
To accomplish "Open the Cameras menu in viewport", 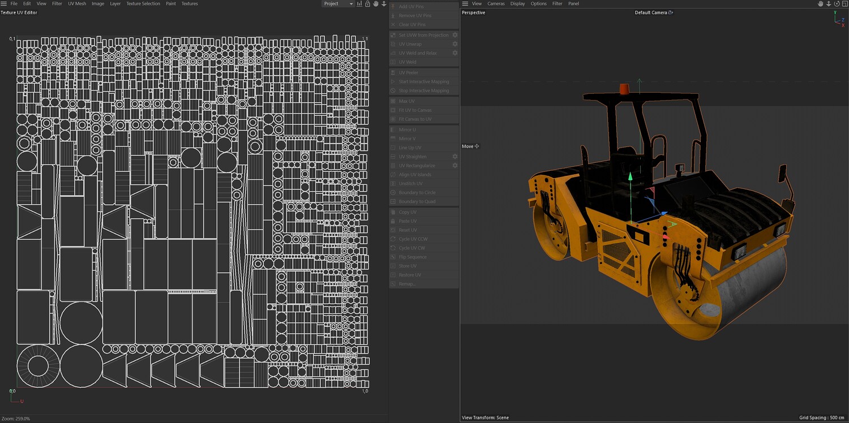I will click(x=496, y=3).
